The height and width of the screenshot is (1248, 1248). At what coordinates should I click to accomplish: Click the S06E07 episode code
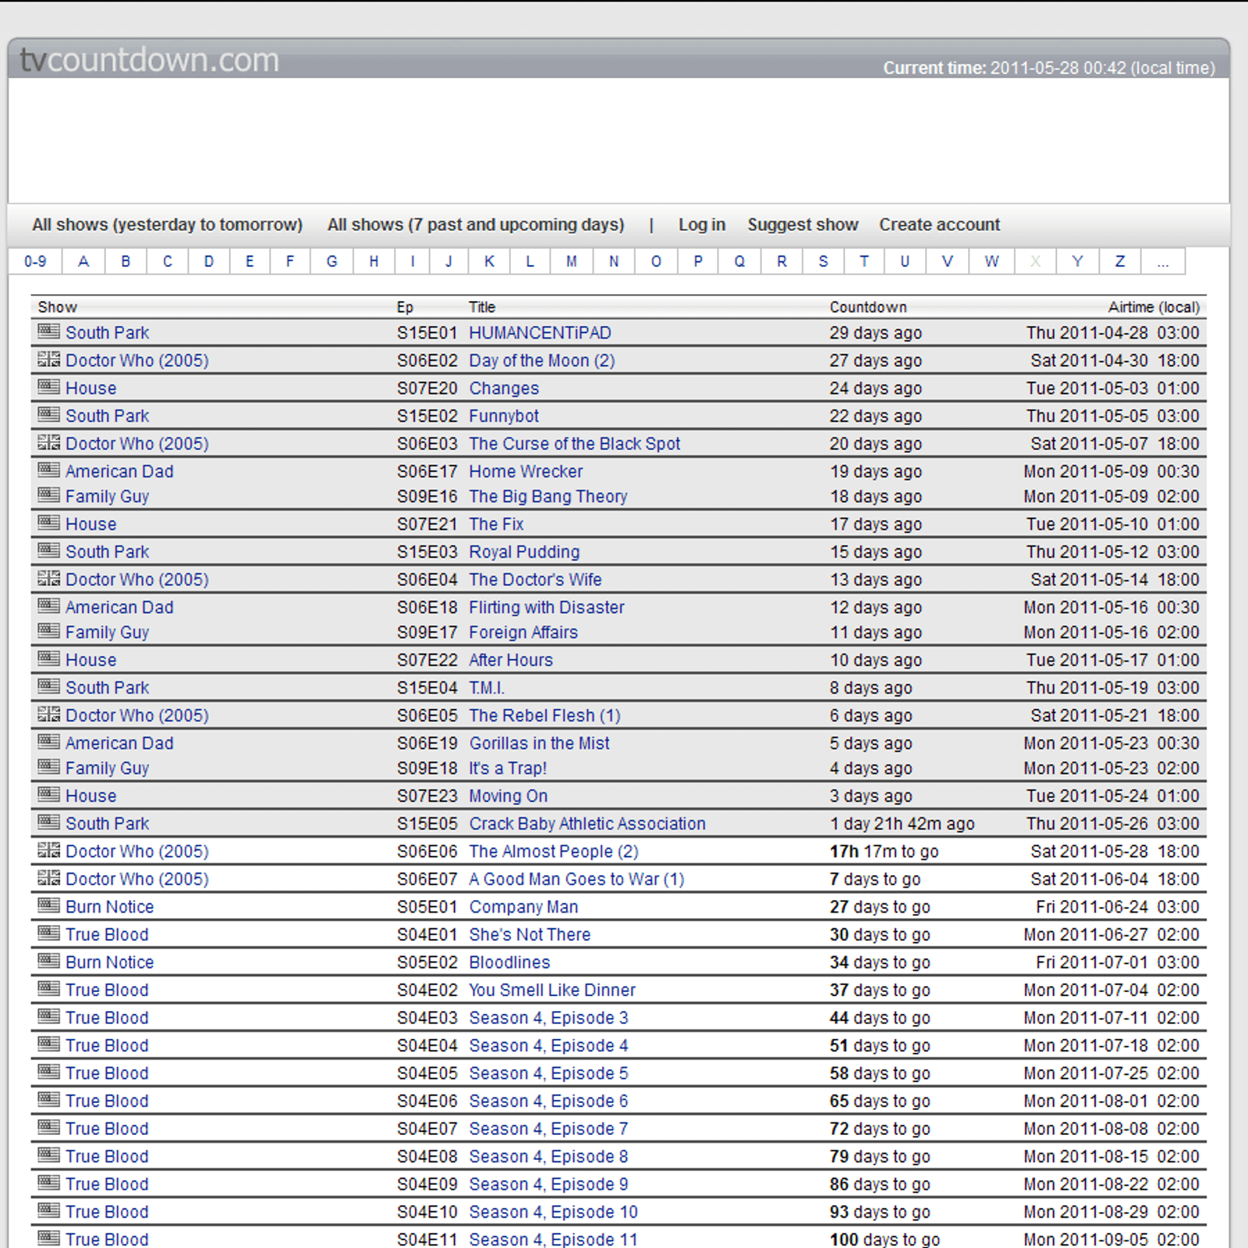pos(427,879)
